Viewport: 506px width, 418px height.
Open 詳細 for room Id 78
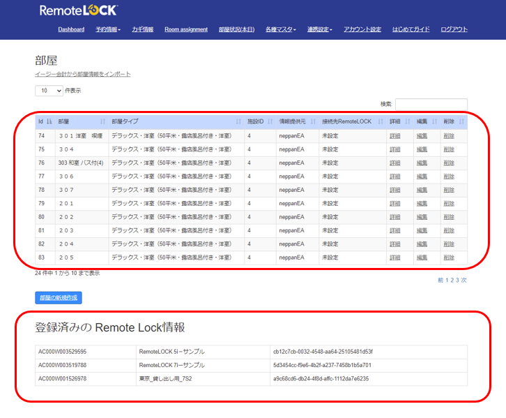395,190
